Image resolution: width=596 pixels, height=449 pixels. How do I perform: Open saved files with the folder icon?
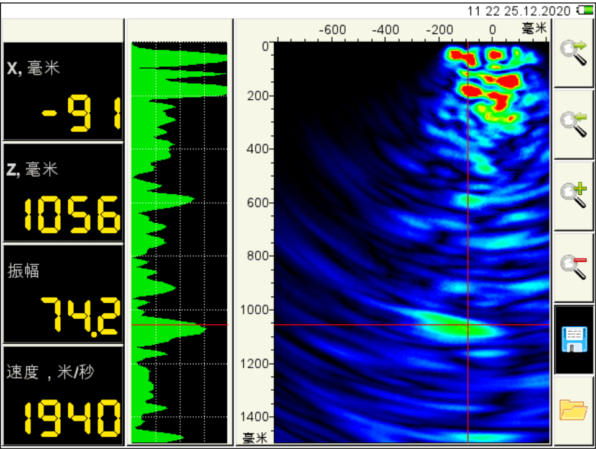(x=573, y=409)
